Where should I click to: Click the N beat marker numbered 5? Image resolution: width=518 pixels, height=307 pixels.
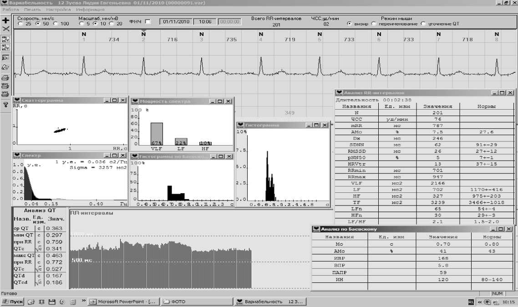pyautogui.click(x=320, y=34)
